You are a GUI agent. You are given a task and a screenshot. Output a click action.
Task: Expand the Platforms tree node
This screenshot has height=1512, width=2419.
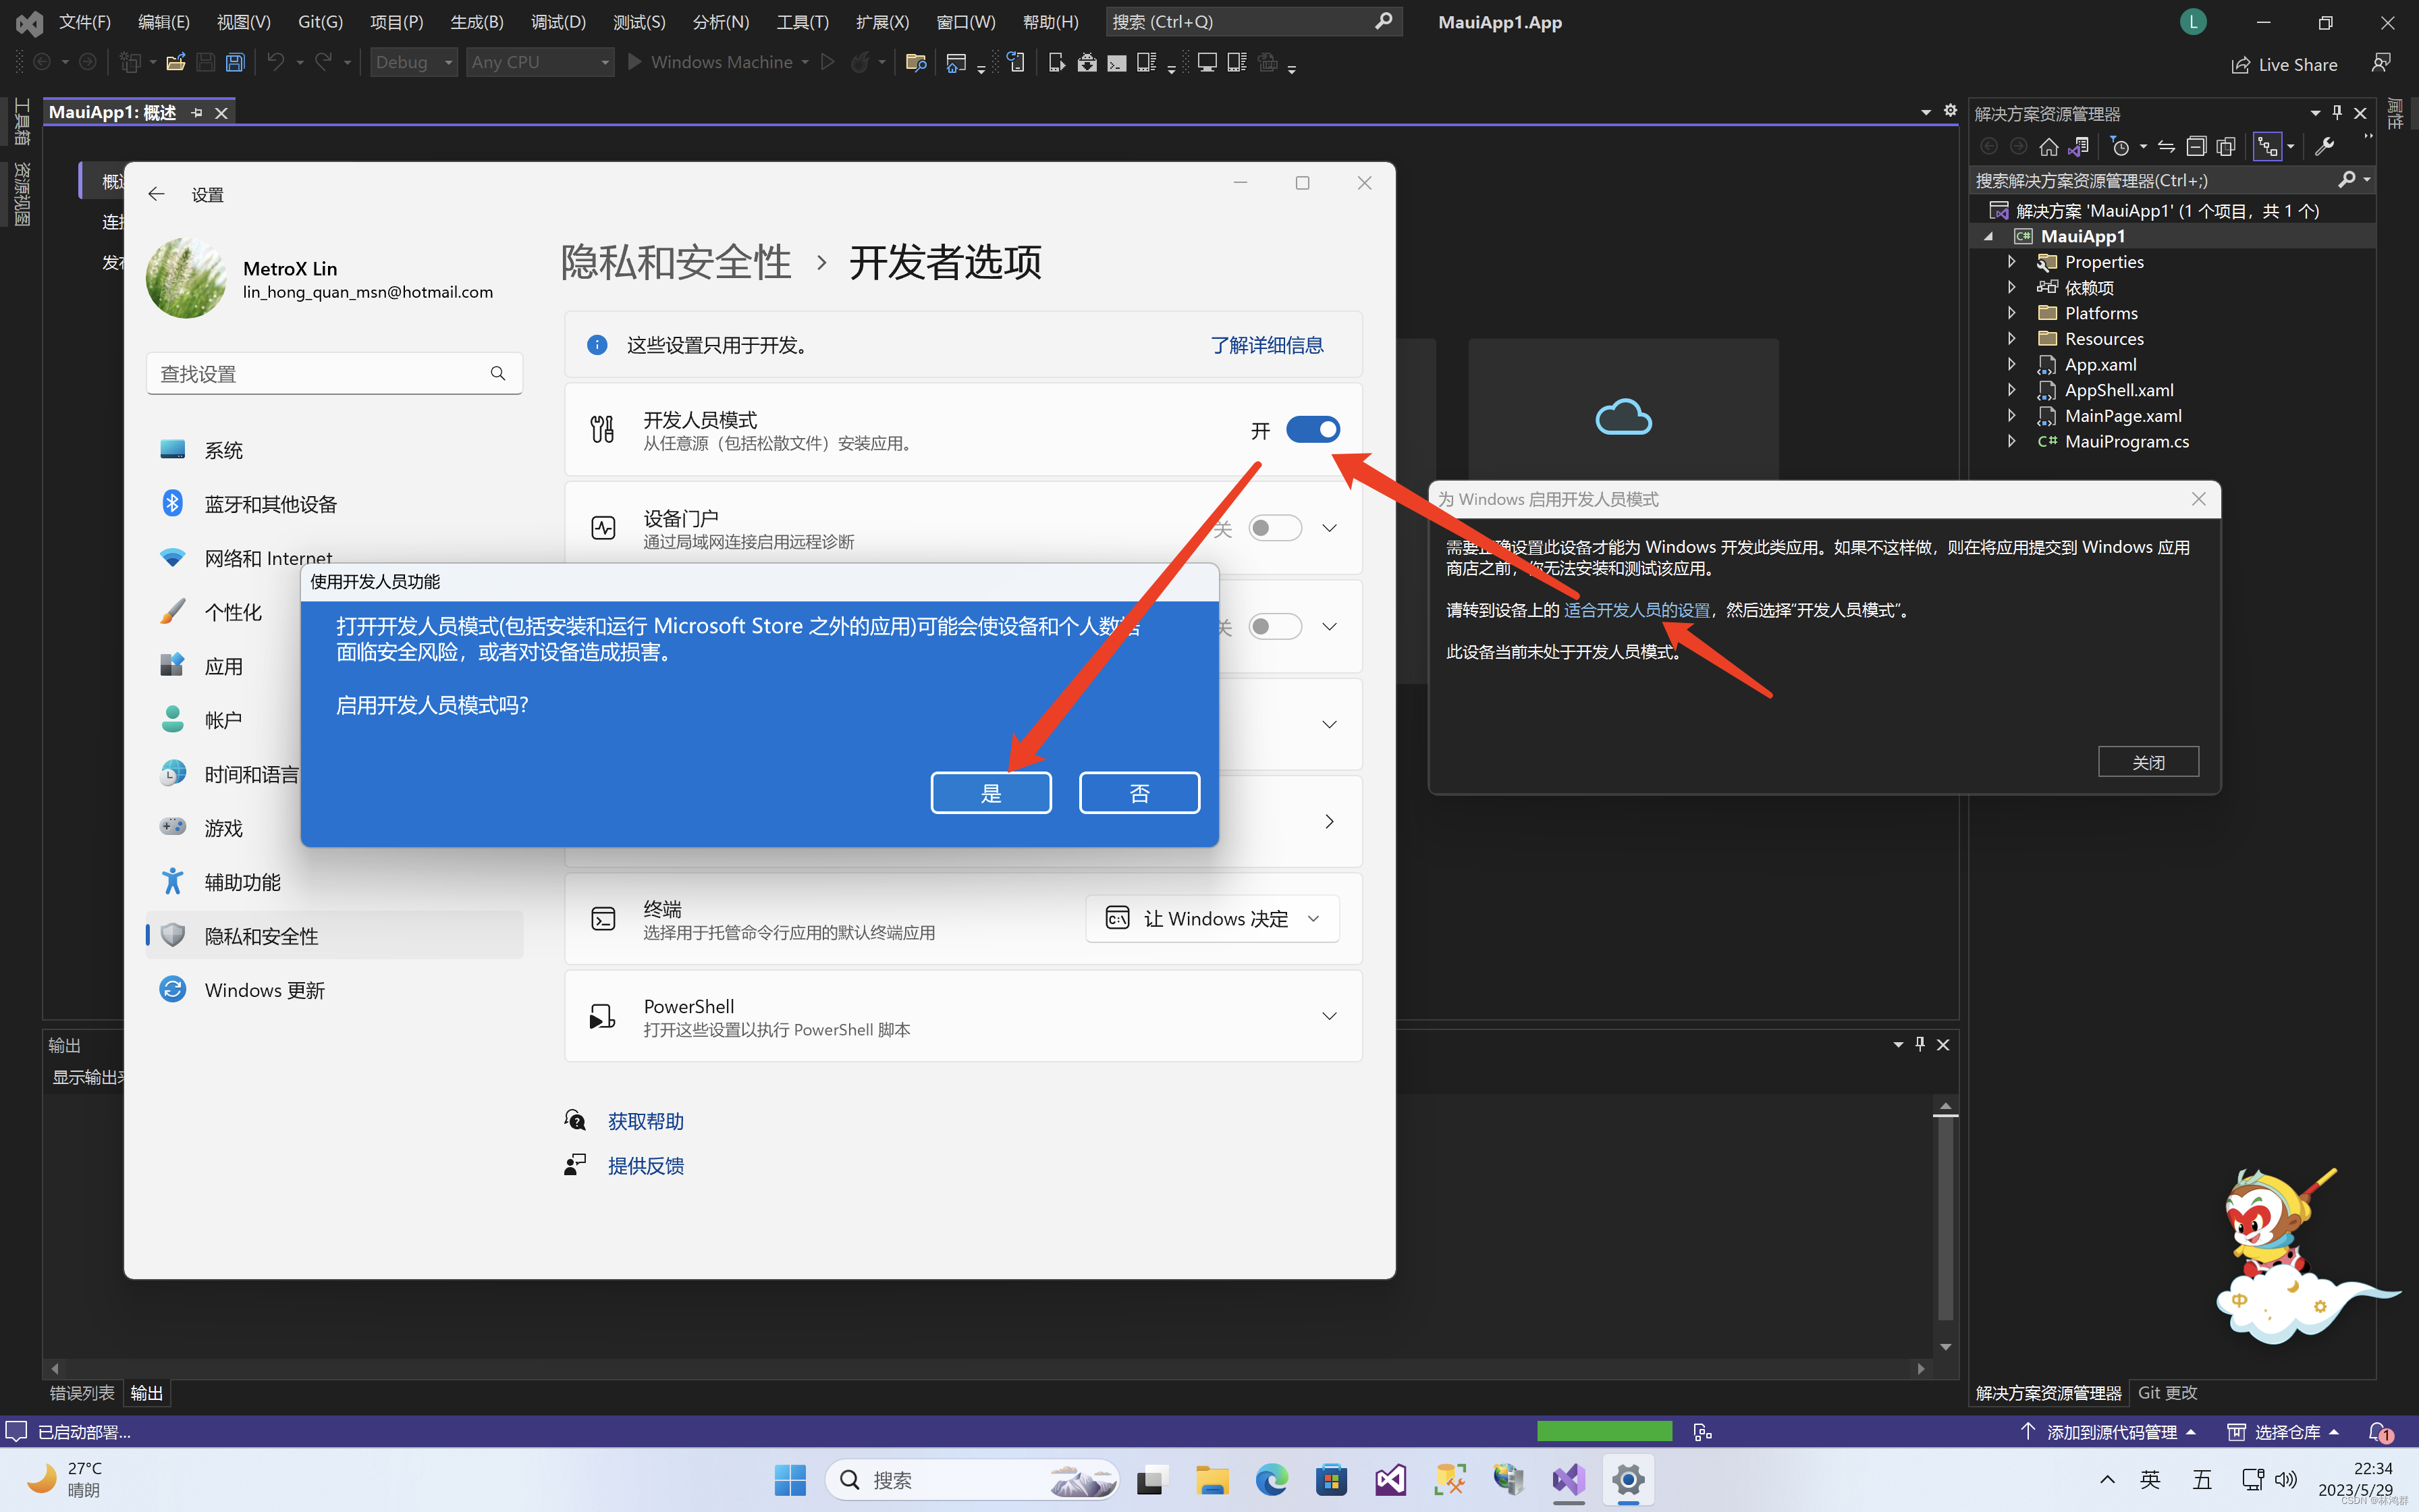pyautogui.click(x=2012, y=312)
